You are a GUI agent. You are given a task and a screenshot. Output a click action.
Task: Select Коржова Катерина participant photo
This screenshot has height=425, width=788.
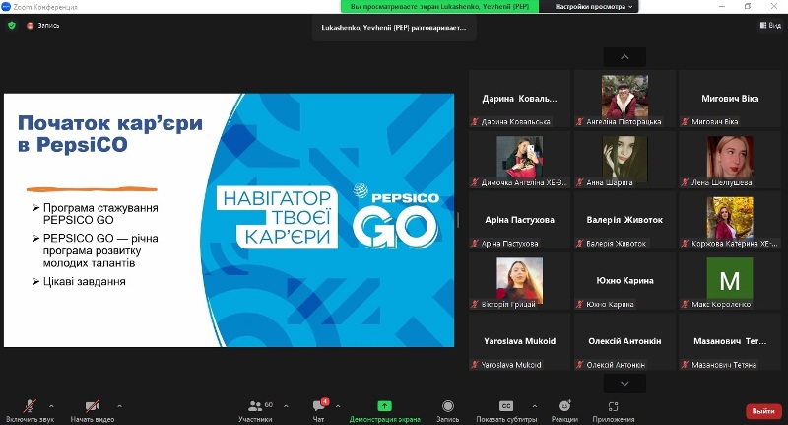[x=730, y=218]
